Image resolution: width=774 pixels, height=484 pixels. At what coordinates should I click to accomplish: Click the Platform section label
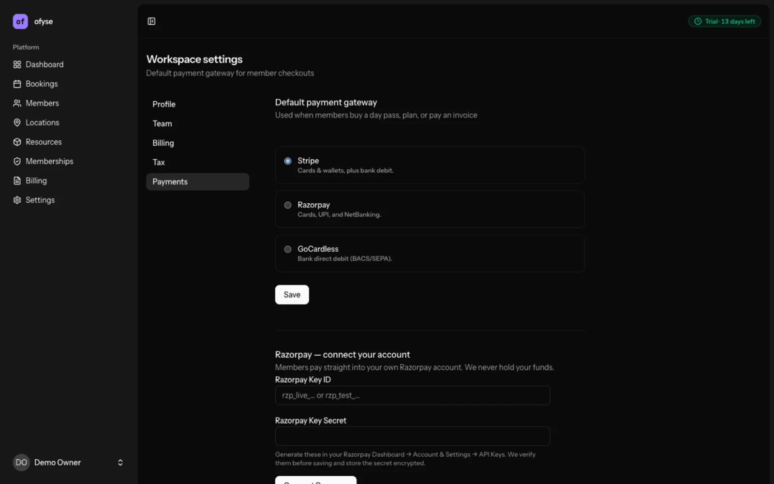26,47
